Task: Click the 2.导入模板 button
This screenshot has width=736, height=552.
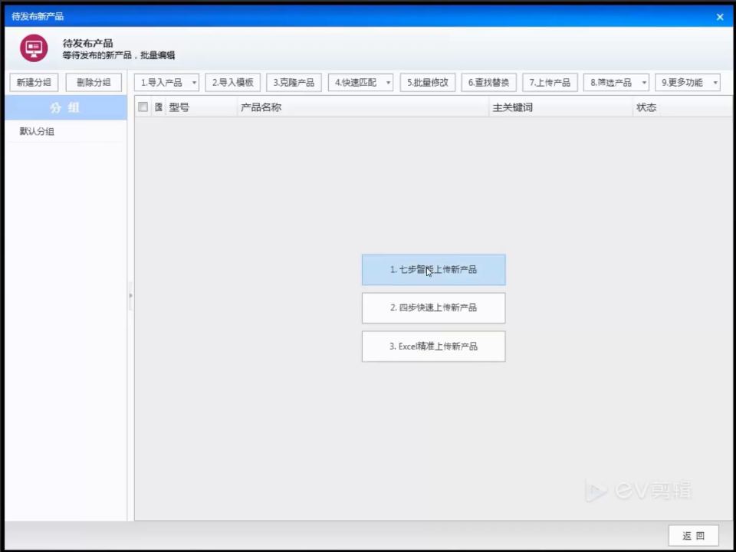Action: [233, 83]
